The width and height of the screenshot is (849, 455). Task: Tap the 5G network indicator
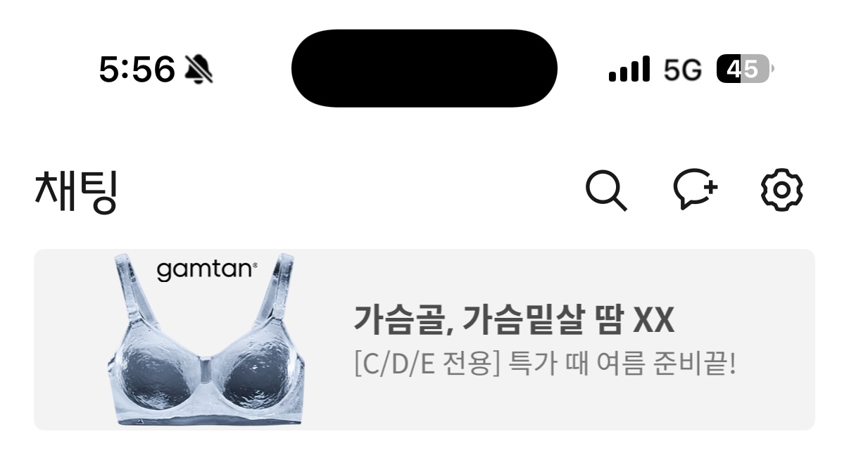[683, 70]
